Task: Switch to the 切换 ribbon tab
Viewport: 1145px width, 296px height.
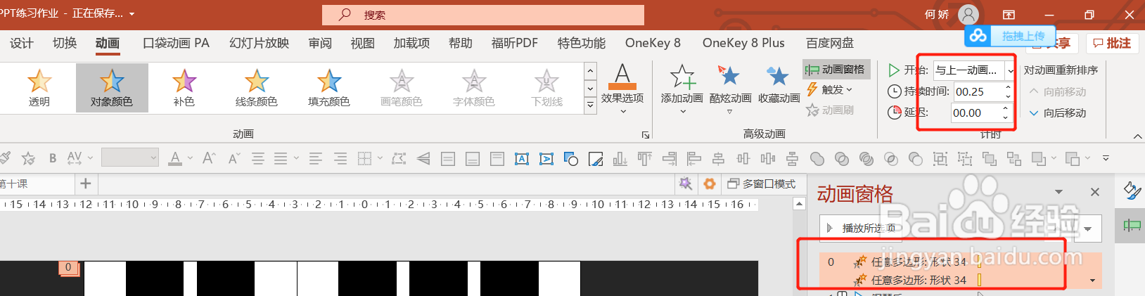Action: (x=65, y=44)
